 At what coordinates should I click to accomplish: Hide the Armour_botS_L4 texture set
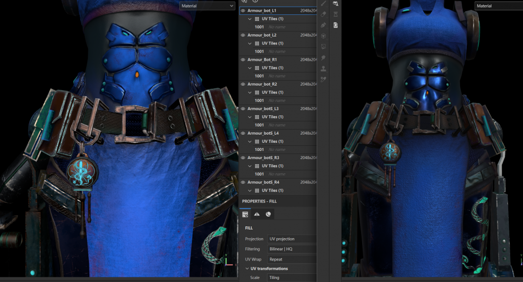pyautogui.click(x=243, y=133)
